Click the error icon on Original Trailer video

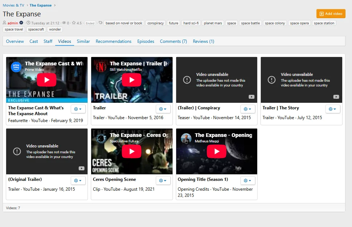click(x=17, y=151)
